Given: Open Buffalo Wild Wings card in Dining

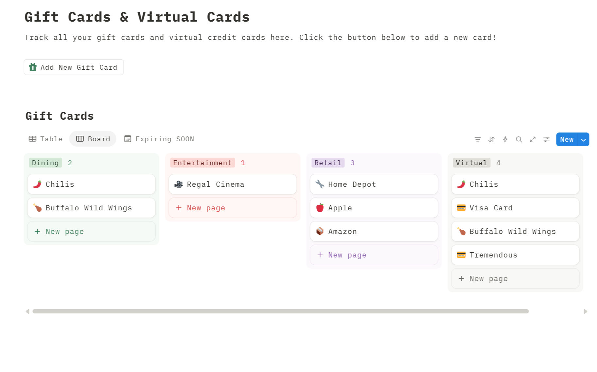Looking at the screenshot, I should pyautogui.click(x=91, y=208).
